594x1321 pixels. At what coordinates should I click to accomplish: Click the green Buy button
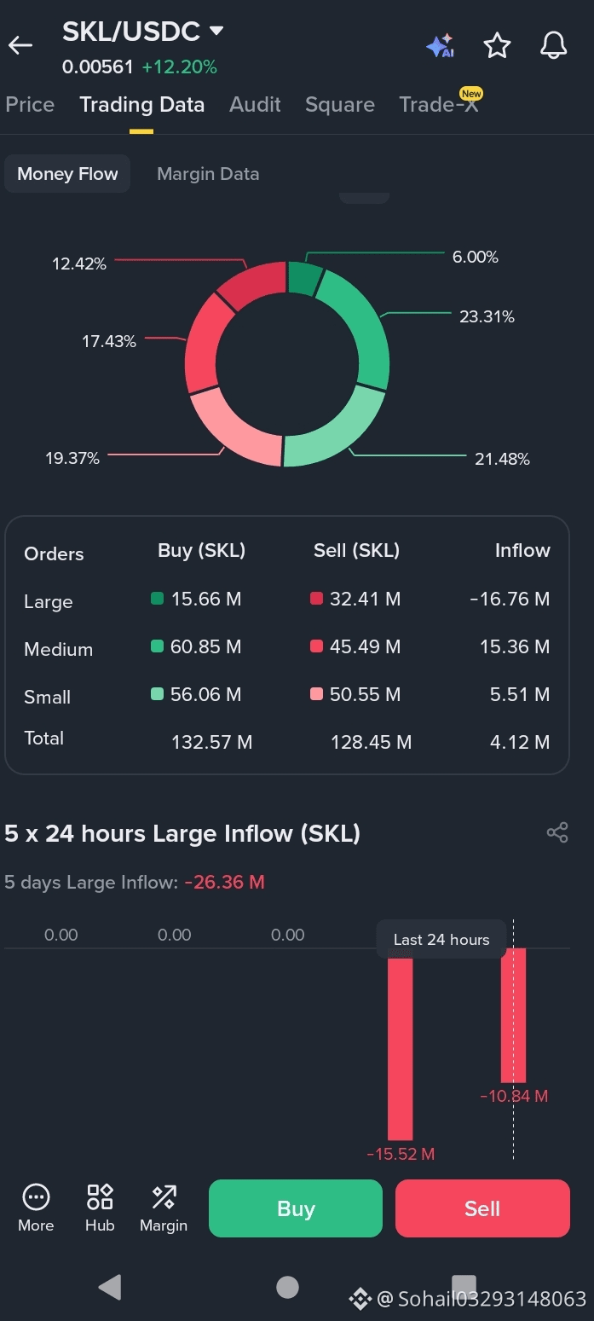(296, 1208)
